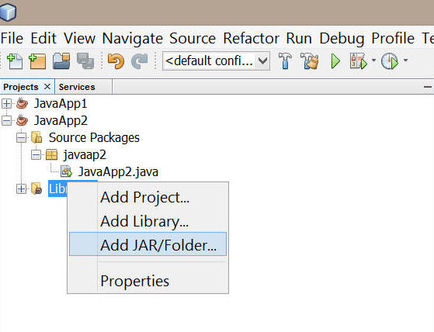This screenshot has width=434, height=332.
Task: Open the default config dropdown
Action: click(x=216, y=61)
